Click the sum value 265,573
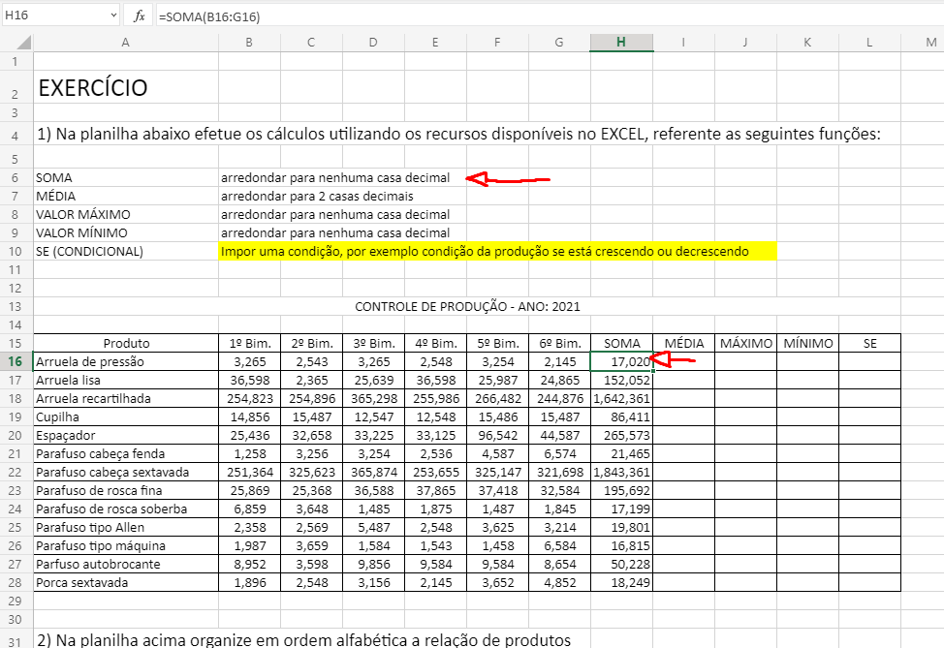The image size is (944, 648). 622,435
